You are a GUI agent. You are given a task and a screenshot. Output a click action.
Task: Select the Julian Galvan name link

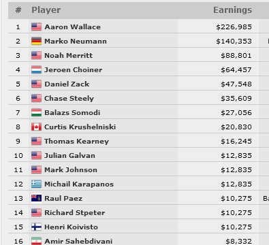(69, 155)
